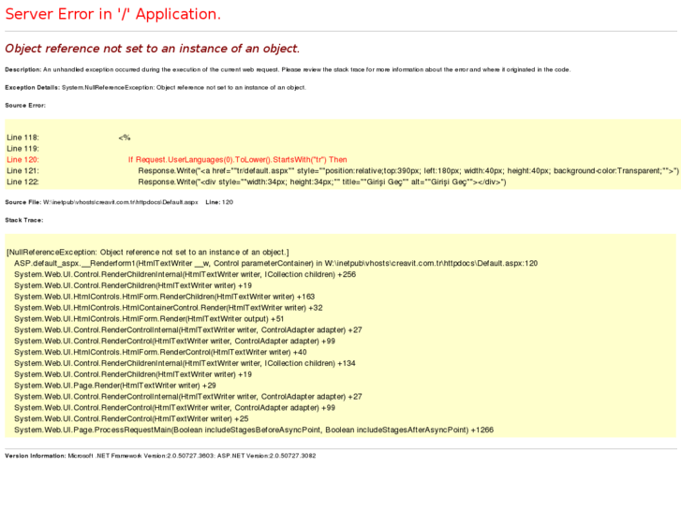Image resolution: width=681 pixels, height=510 pixels.
Task: Click the 'Line 121:' Response.Write code
Action: coord(408,170)
